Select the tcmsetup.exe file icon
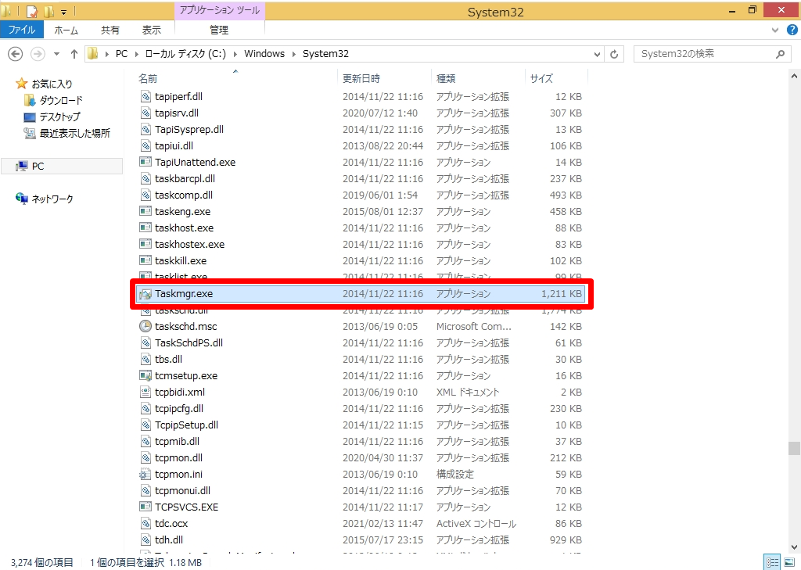 click(x=145, y=375)
